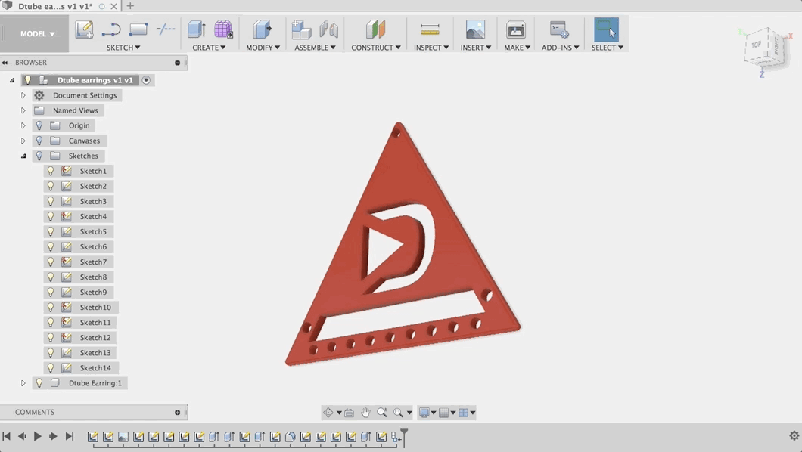Click the Joint icon in Assemble

click(329, 29)
